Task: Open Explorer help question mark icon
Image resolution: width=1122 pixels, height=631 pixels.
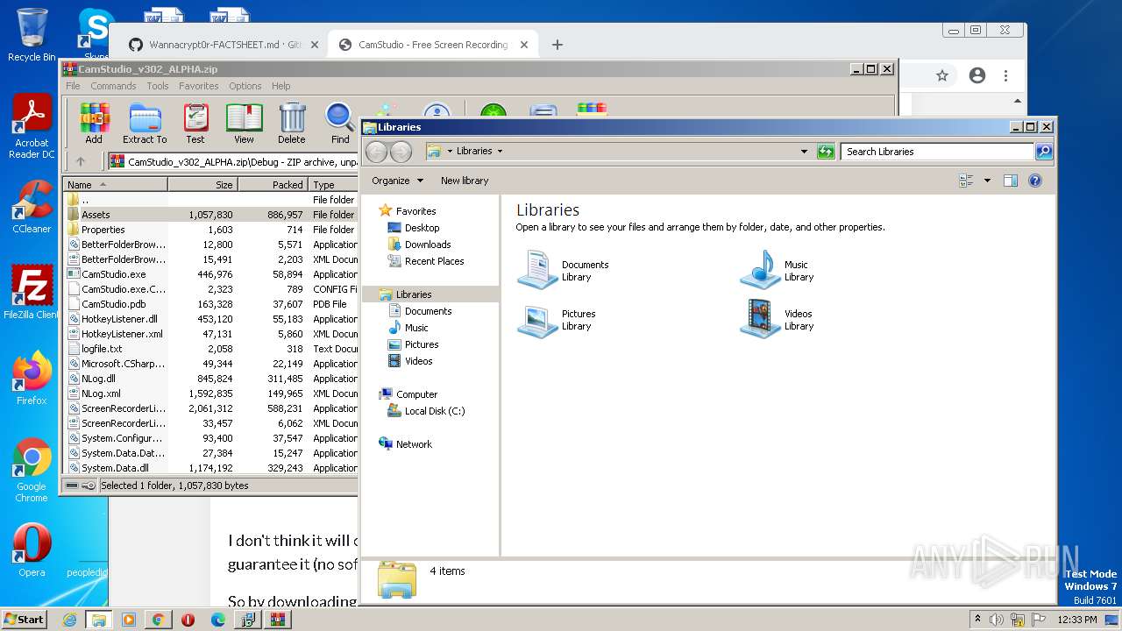Action: click(1035, 181)
